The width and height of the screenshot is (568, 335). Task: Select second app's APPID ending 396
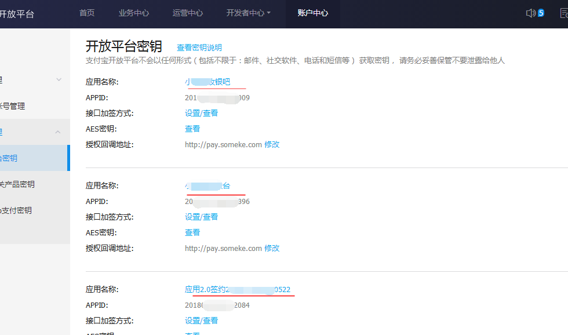[x=217, y=201]
